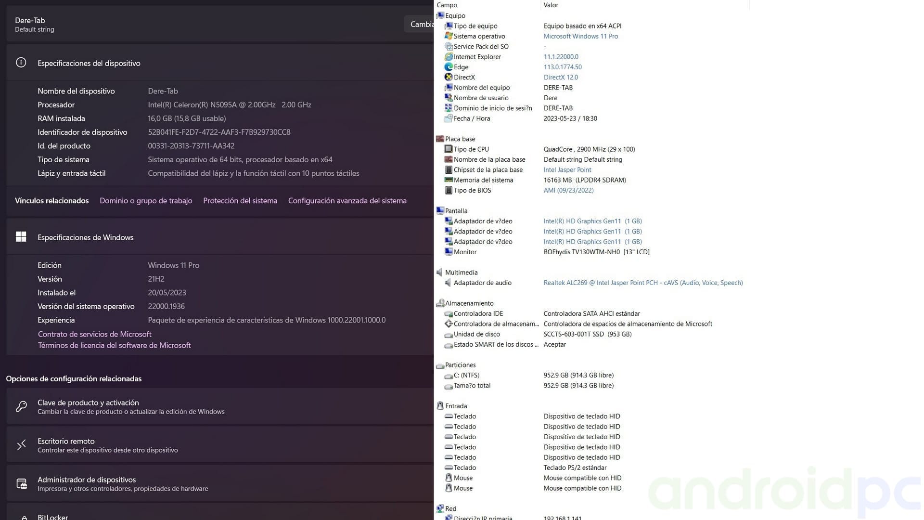
Task: Select the OS build value 22000.1936
Action: (x=166, y=306)
